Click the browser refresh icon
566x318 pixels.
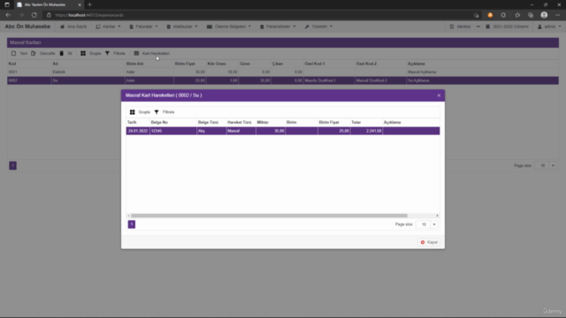pos(34,15)
